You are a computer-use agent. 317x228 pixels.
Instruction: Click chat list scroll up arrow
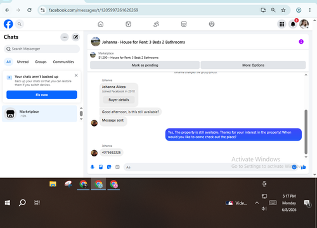pyautogui.click(x=81, y=108)
